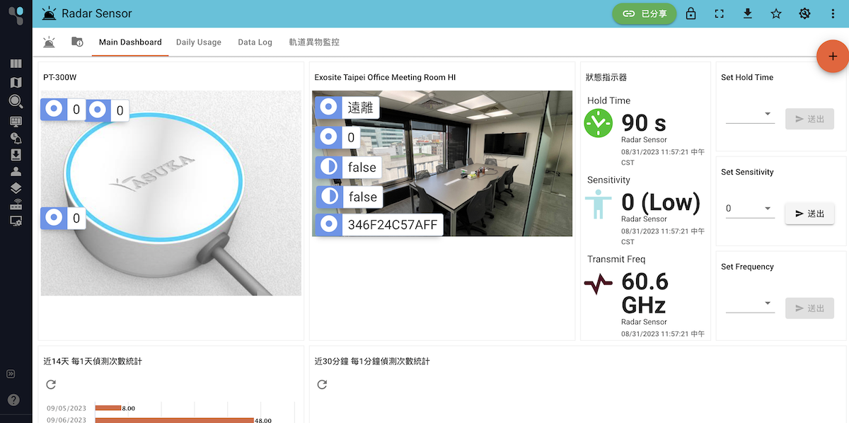The height and width of the screenshot is (423, 849).
Task: Click the alarm bell icon near the tabs
Action: coord(48,42)
